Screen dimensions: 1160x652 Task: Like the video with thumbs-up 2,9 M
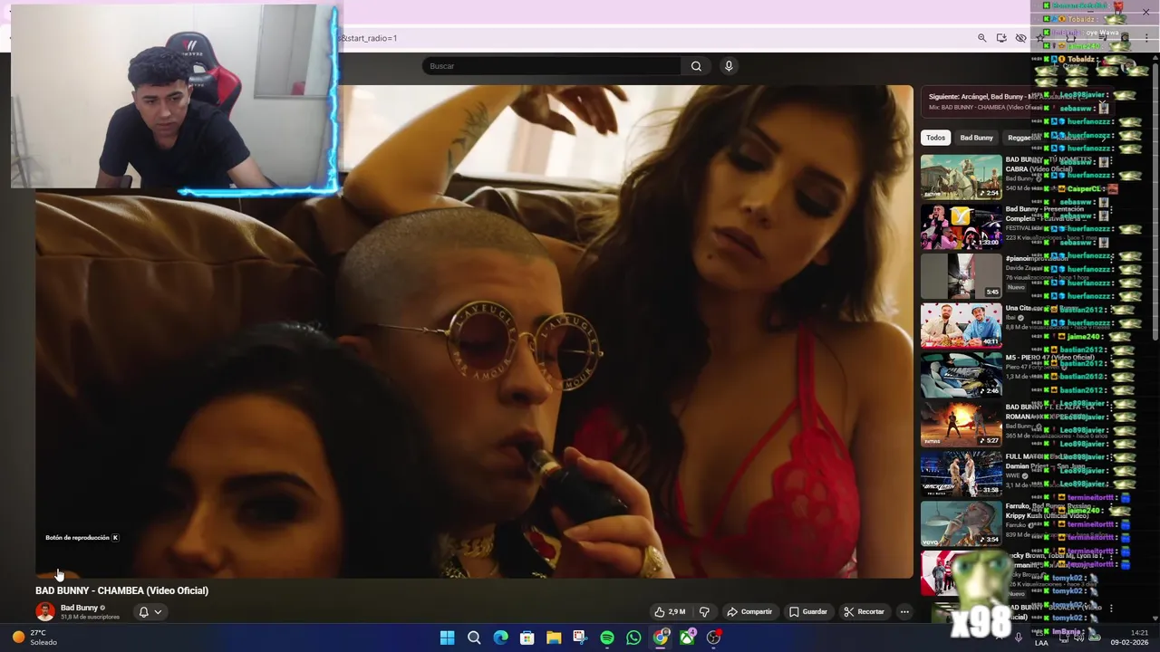(670, 612)
